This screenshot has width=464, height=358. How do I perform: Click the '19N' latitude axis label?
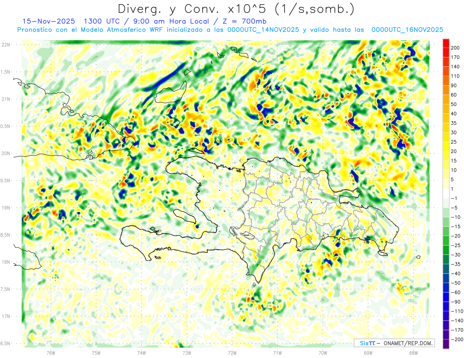6,208
